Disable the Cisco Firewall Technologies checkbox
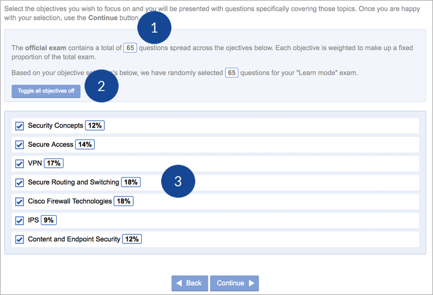This screenshot has height=295, width=433. tap(19, 201)
